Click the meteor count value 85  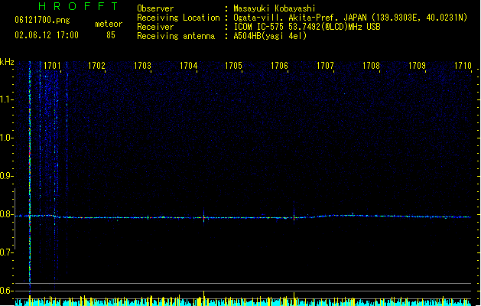(111, 35)
